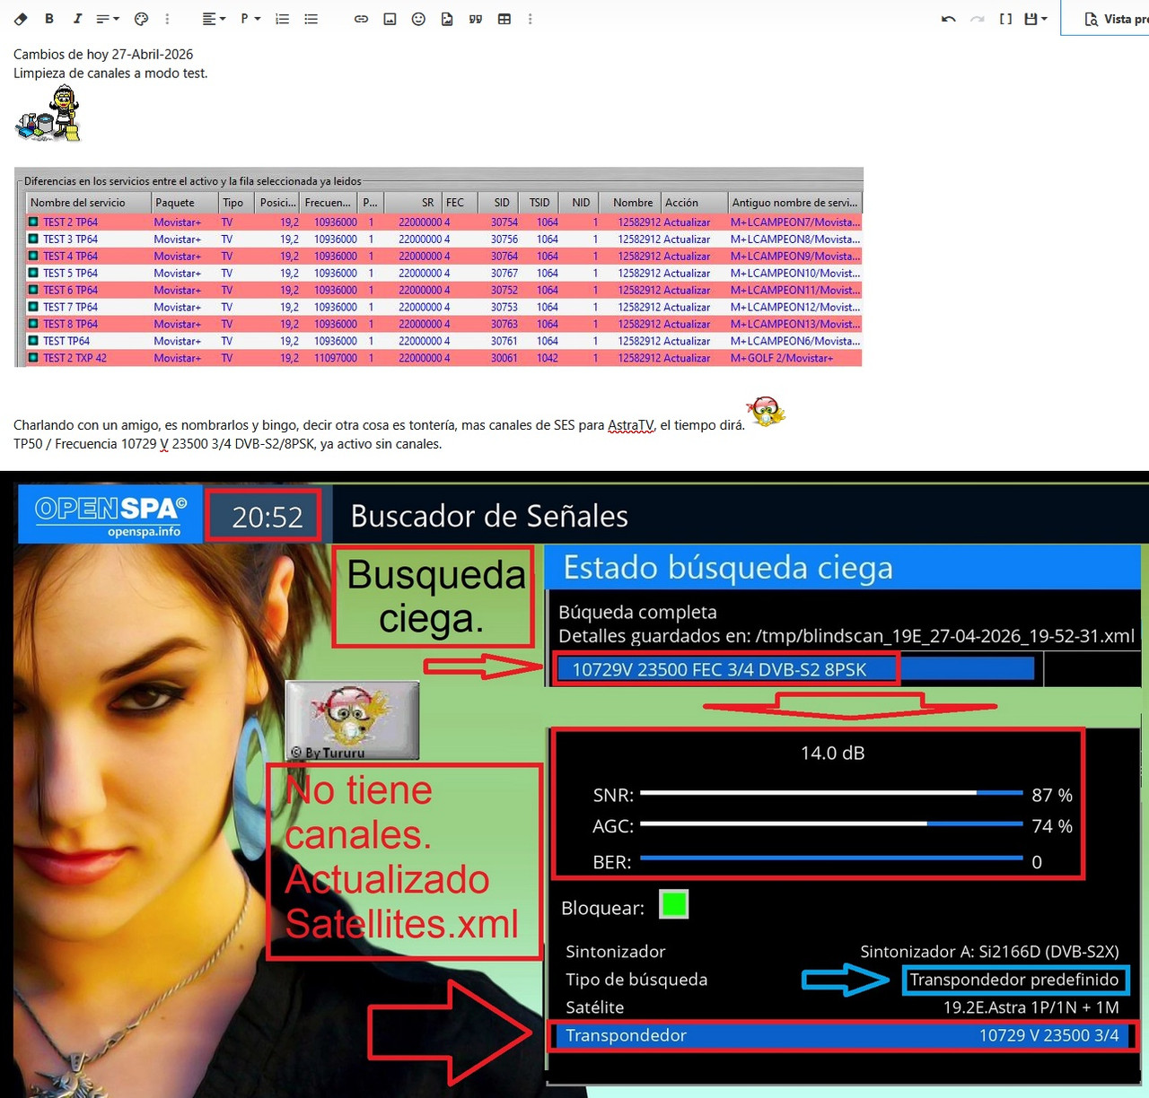The width and height of the screenshot is (1149, 1098).
Task: Click the SNR signal bar showing 87 %
Action: pos(831,794)
